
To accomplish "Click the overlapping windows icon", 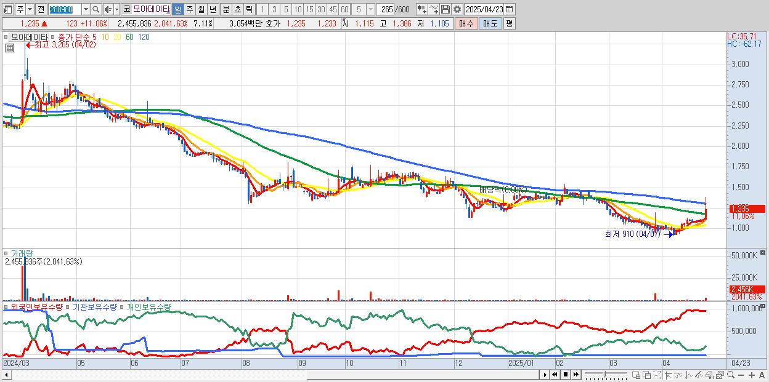I will pyautogui.click(x=646, y=375).
